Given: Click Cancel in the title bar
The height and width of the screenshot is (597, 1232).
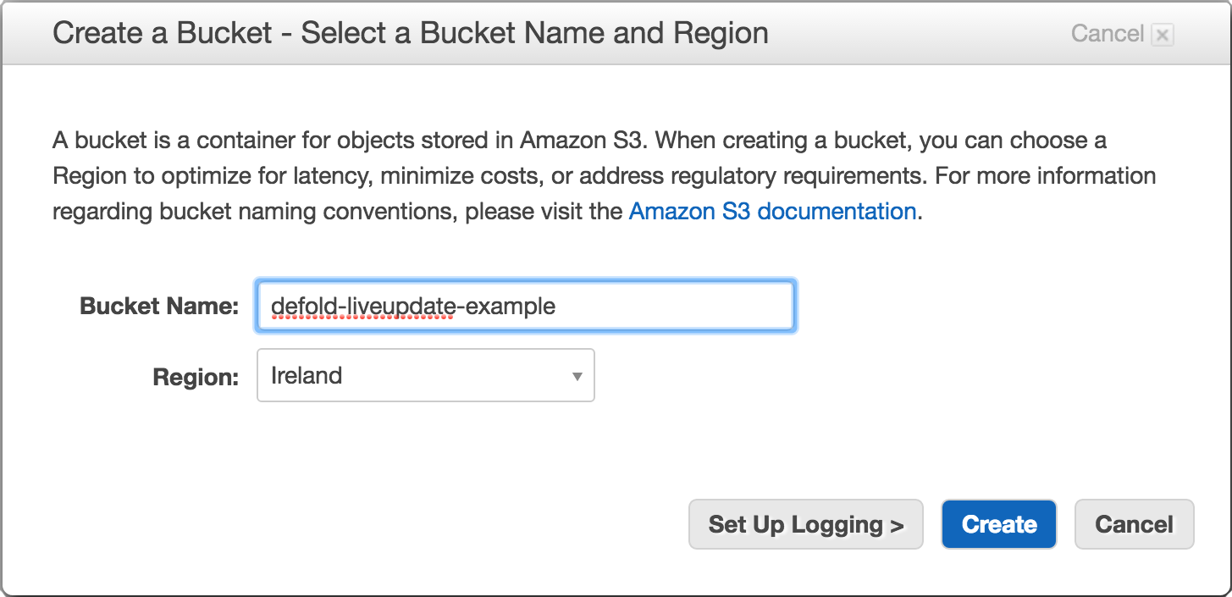Looking at the screenshot, I should [1107, 34].
